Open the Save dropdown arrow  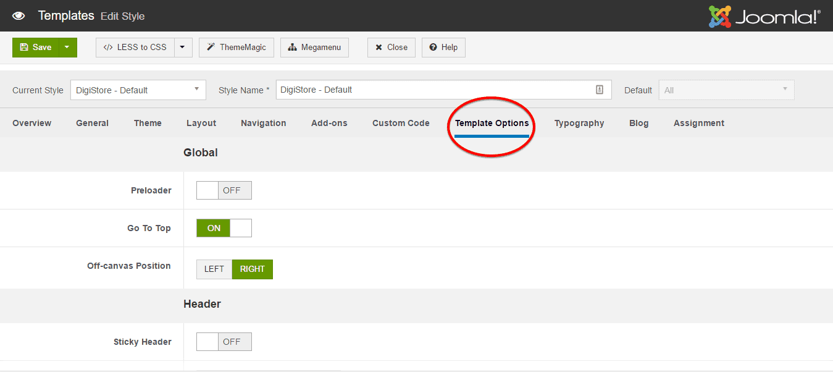68,48
